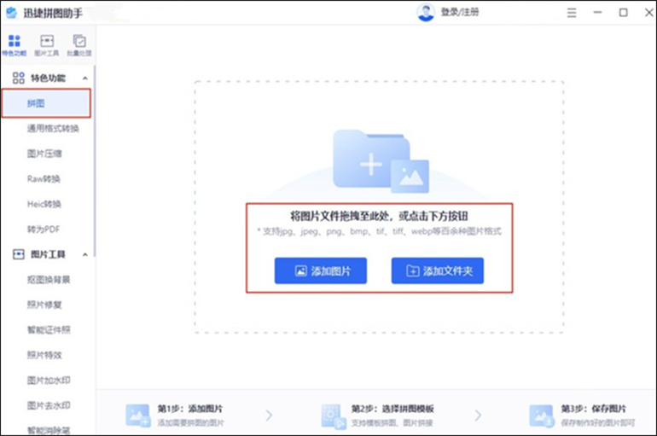Click the 第2步: 选择拼图模板 text
Viewport: 657px width, 436px height.
coord(392,409)
